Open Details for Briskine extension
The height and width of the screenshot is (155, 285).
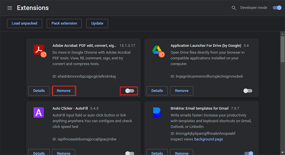pyautogui.click(x=157, y=152)
